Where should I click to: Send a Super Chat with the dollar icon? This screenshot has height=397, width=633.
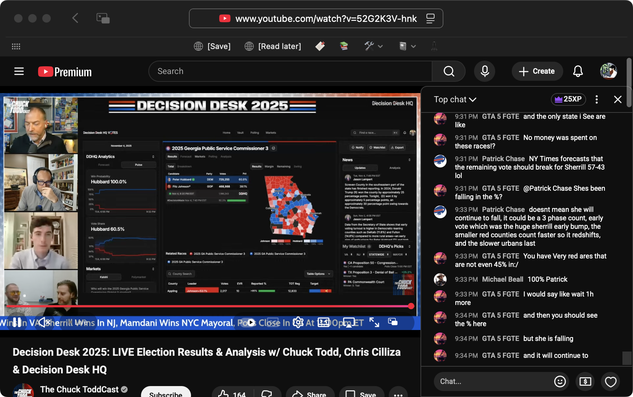click(585, 381)
